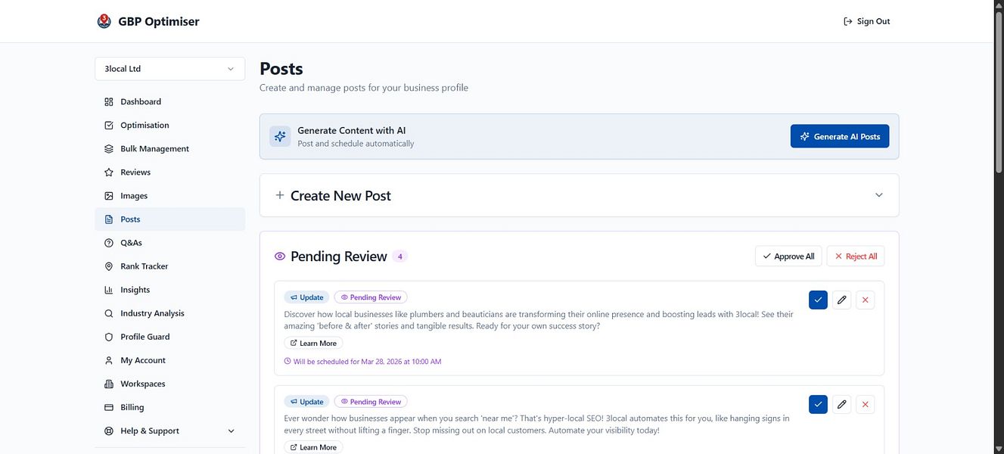Image resolution: width=1004 pixels, height=454 pixels.
Task: Reject the 'Ever wonder how businesses' post
Action: tap(866, 404)
